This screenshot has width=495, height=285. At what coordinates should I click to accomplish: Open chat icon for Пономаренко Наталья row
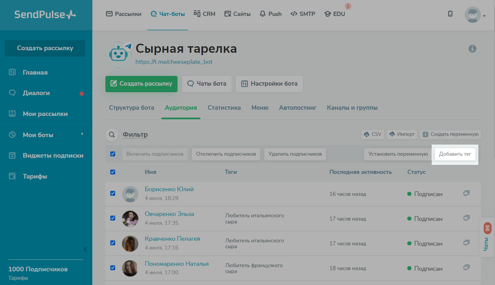(466, 268)
